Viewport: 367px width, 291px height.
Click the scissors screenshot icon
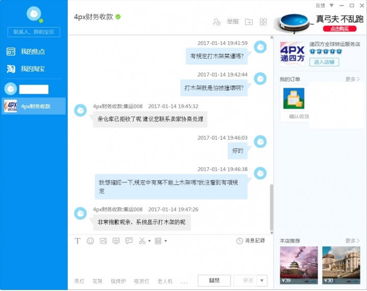142,241
